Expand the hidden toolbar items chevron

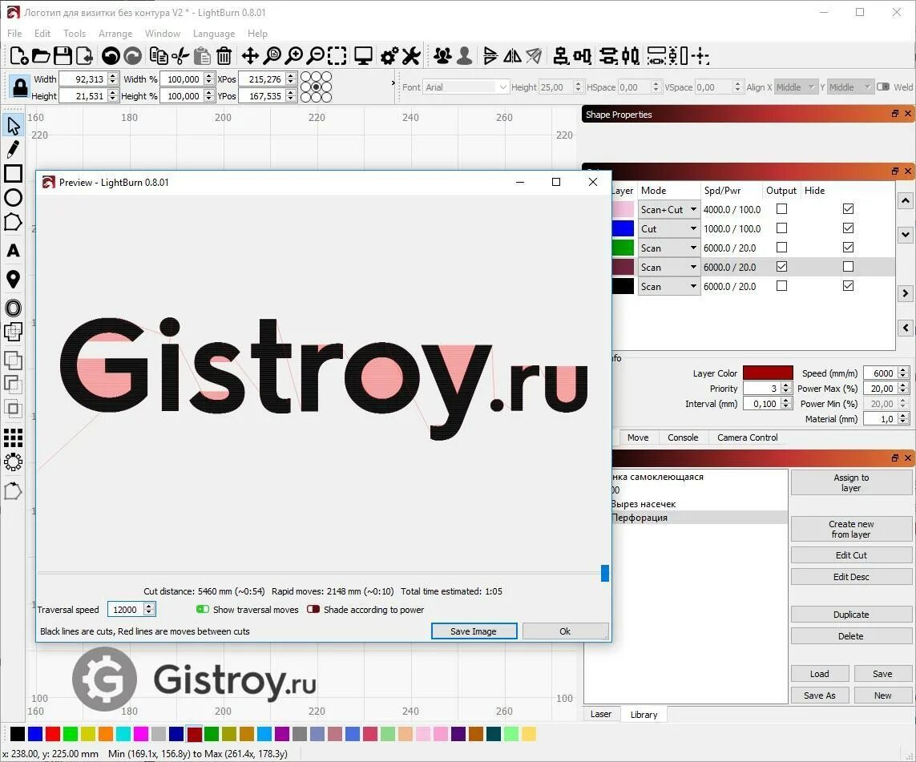[393, 83]
